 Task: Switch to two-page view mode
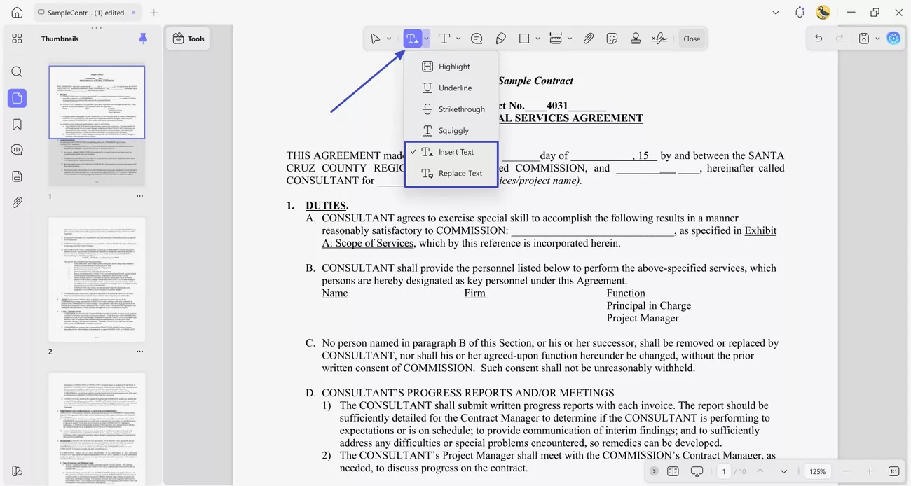click(x=674, y=471)
